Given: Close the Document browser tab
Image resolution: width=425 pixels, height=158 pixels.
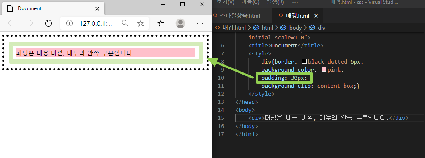Looking at the screenshot, I should tap(97, 8).
